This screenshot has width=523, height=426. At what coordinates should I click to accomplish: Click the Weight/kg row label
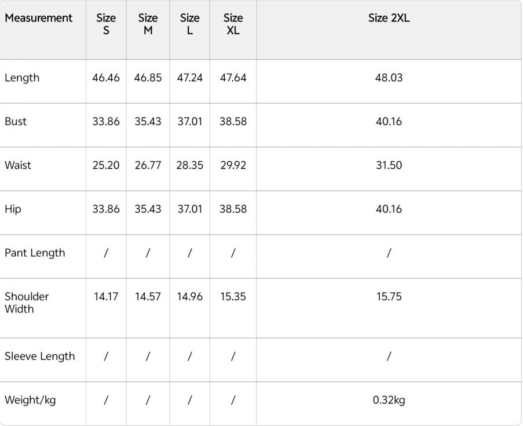point(30,400)
